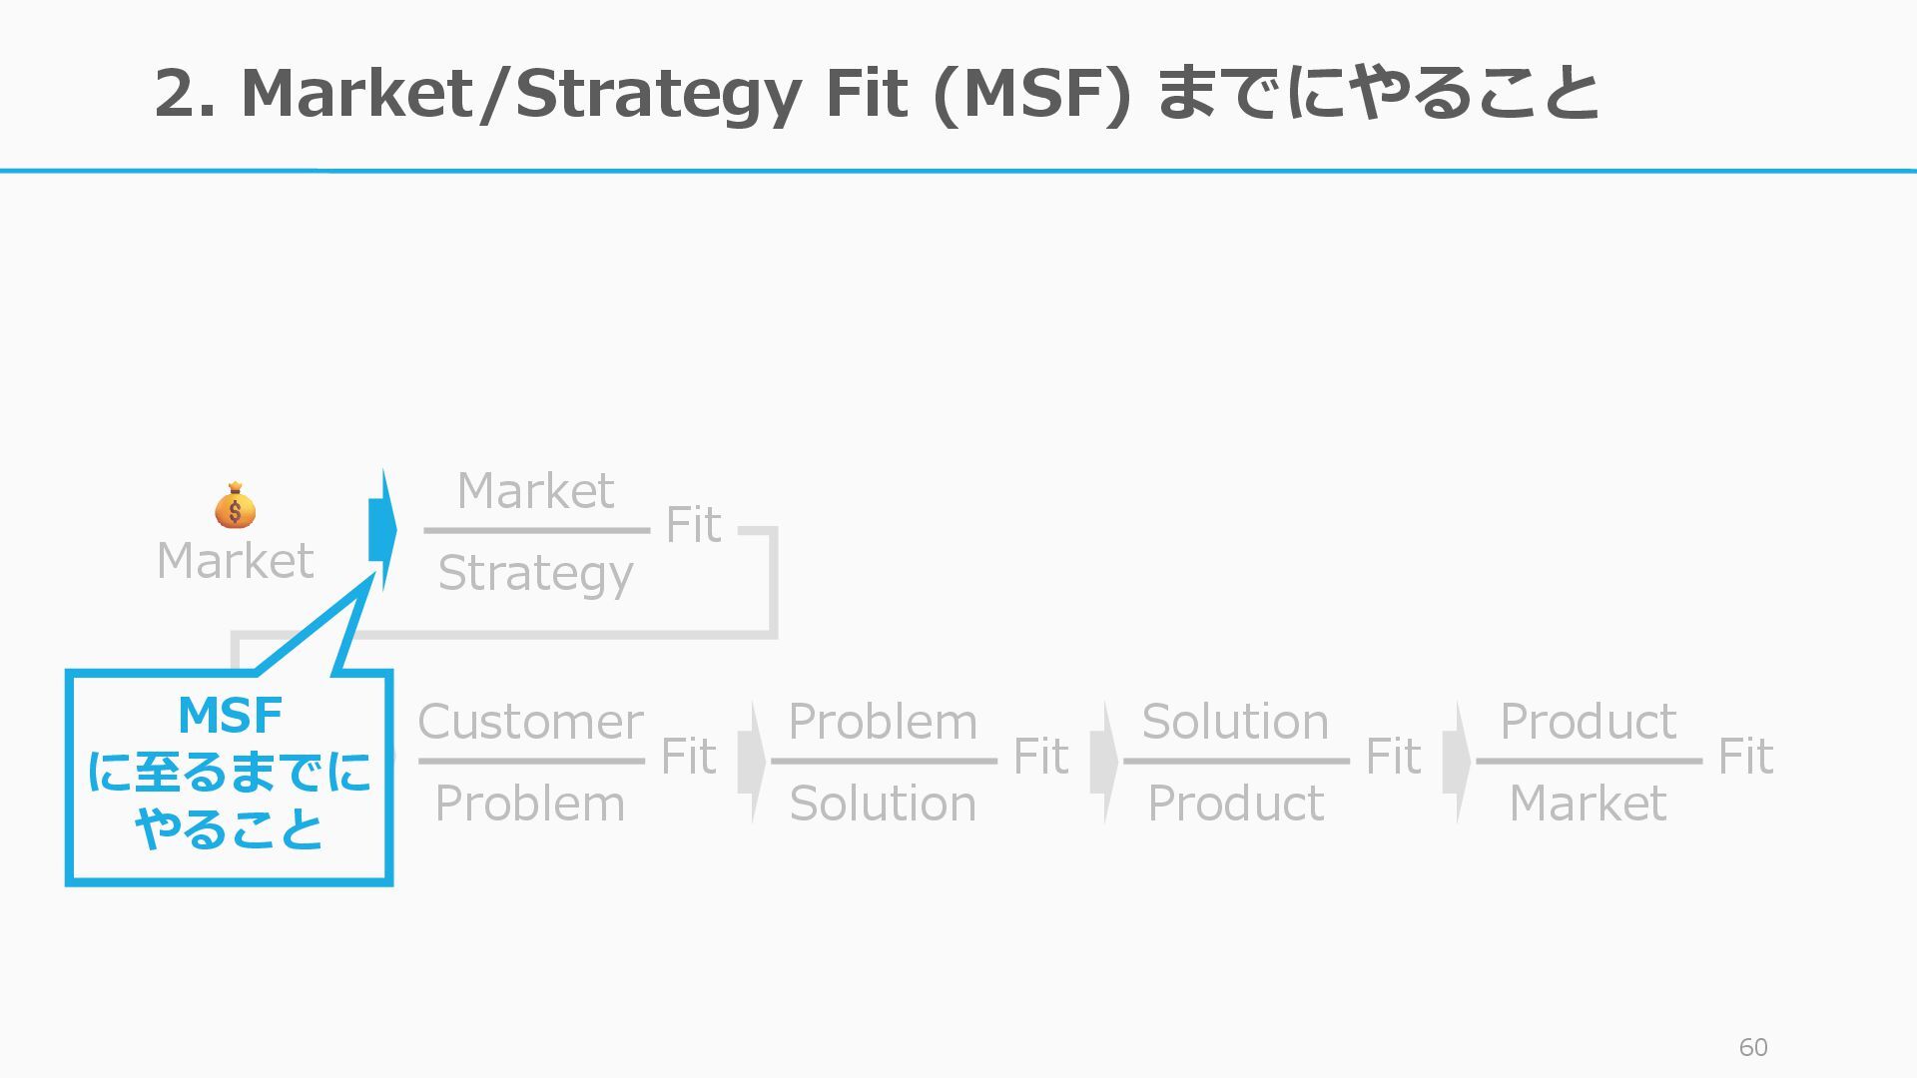Select the Product text below Solution
The width and height of the screenshot is (1917, 1078).
coord(1235,804)
